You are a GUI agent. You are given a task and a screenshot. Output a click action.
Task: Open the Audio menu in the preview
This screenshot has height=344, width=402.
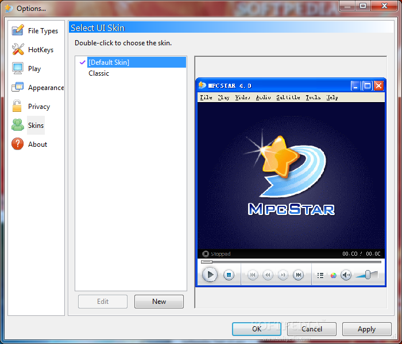pos(263,97)
